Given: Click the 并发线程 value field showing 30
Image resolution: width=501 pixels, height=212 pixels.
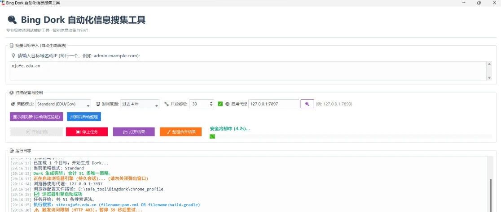Looking at the screenshot, I should click(x=199, y=104).
